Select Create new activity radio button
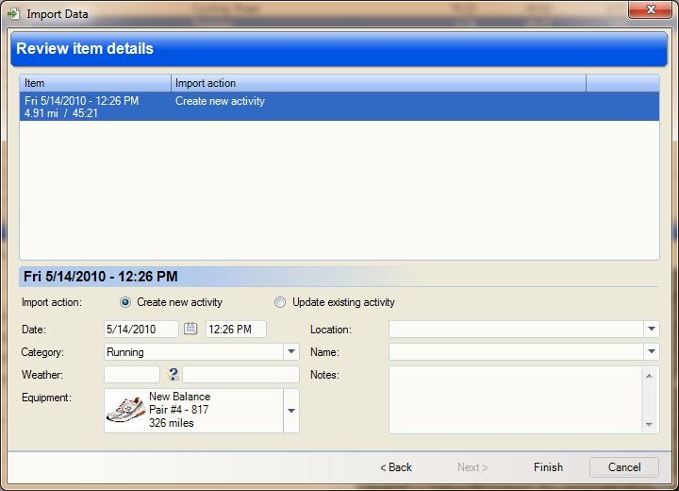The width and height of the screenshot is (679, 491). pyautogui.click(x=125, y=302)
